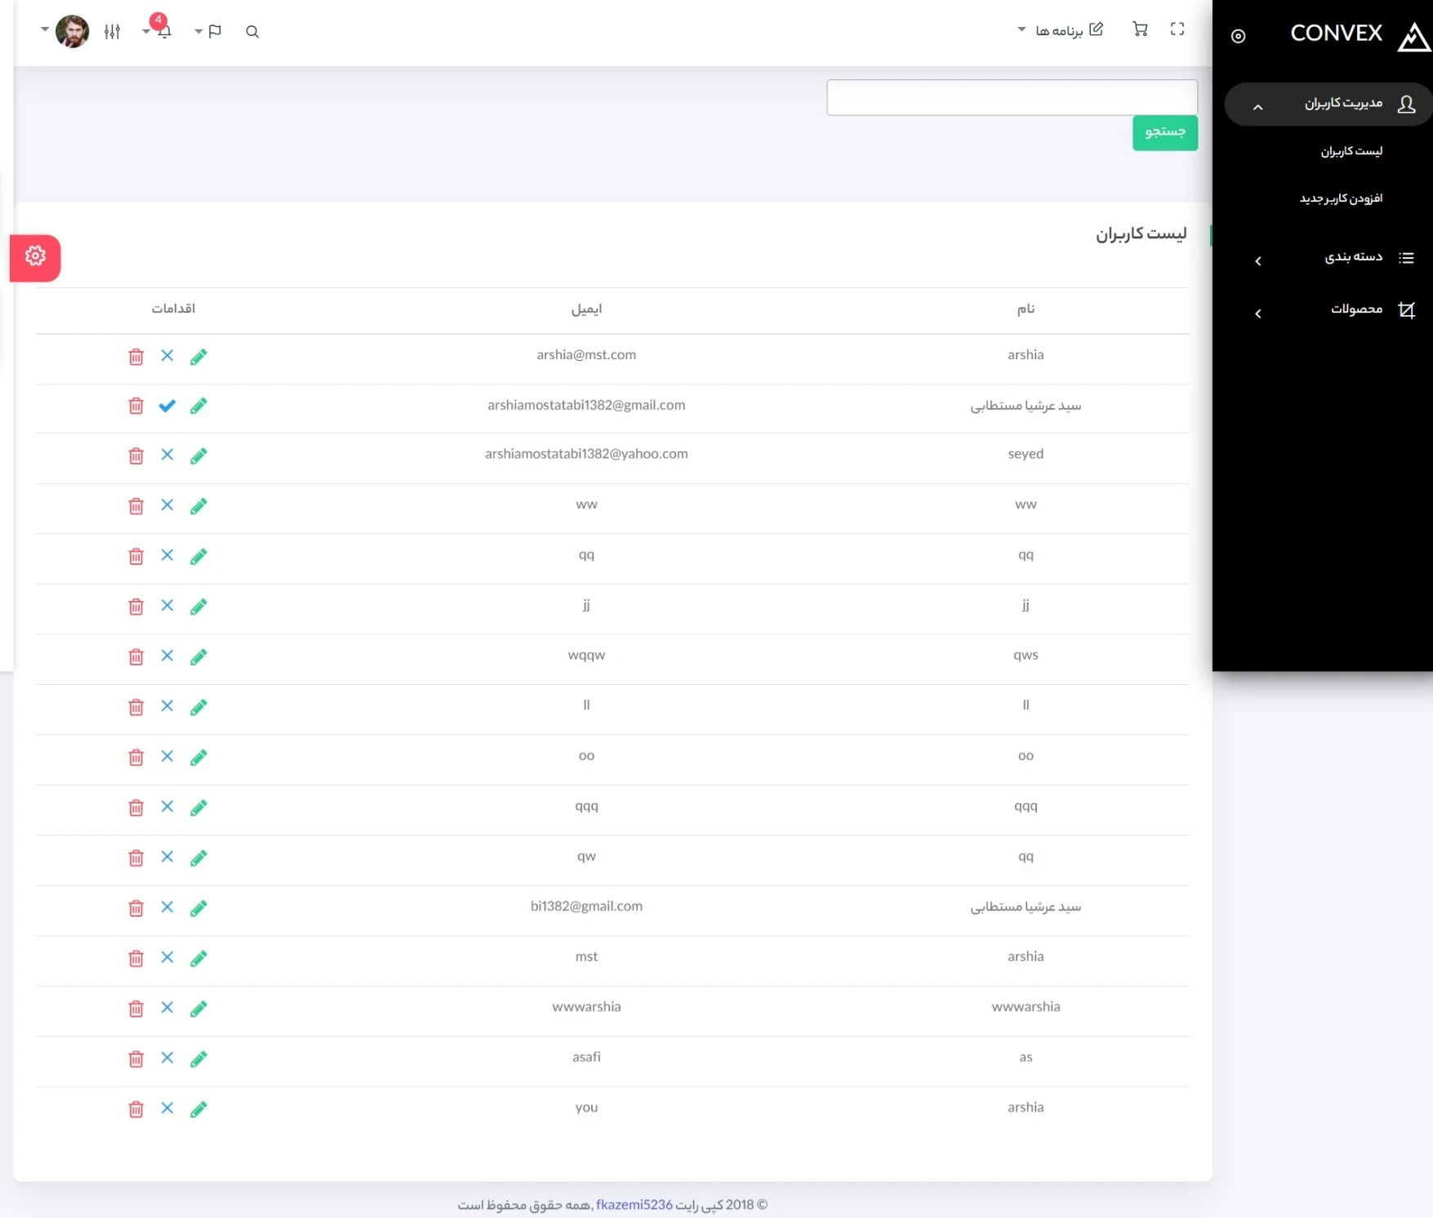Toggle the X status for user seyed

click(167, 455)
